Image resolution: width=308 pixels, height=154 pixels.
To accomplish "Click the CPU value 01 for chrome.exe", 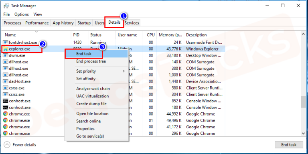I will [151, 120].
